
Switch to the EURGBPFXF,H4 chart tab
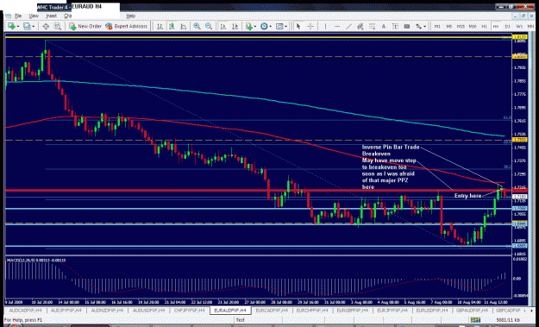[353, 310]
